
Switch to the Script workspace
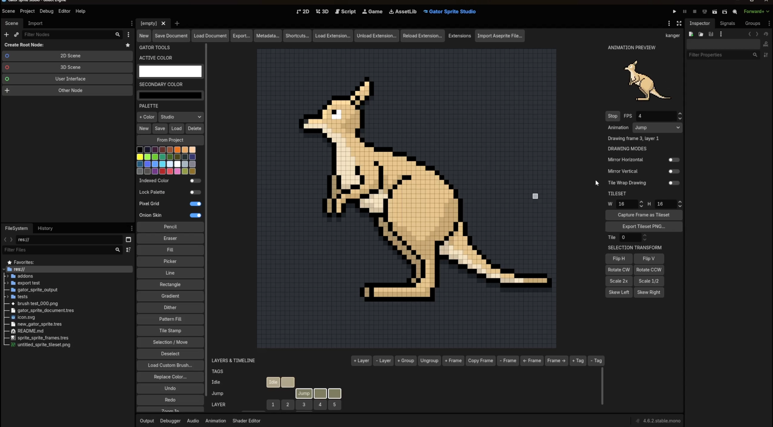click(345, 11)
